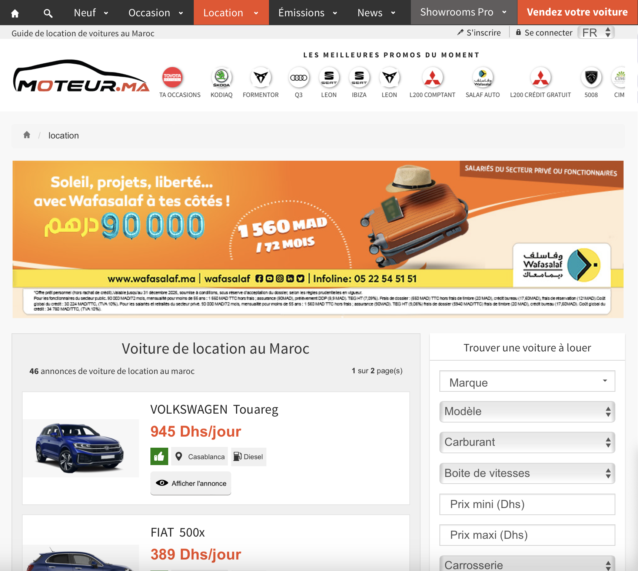Open the News menu
The width and height of the screenshot is (638, 571).
(376, 13)
